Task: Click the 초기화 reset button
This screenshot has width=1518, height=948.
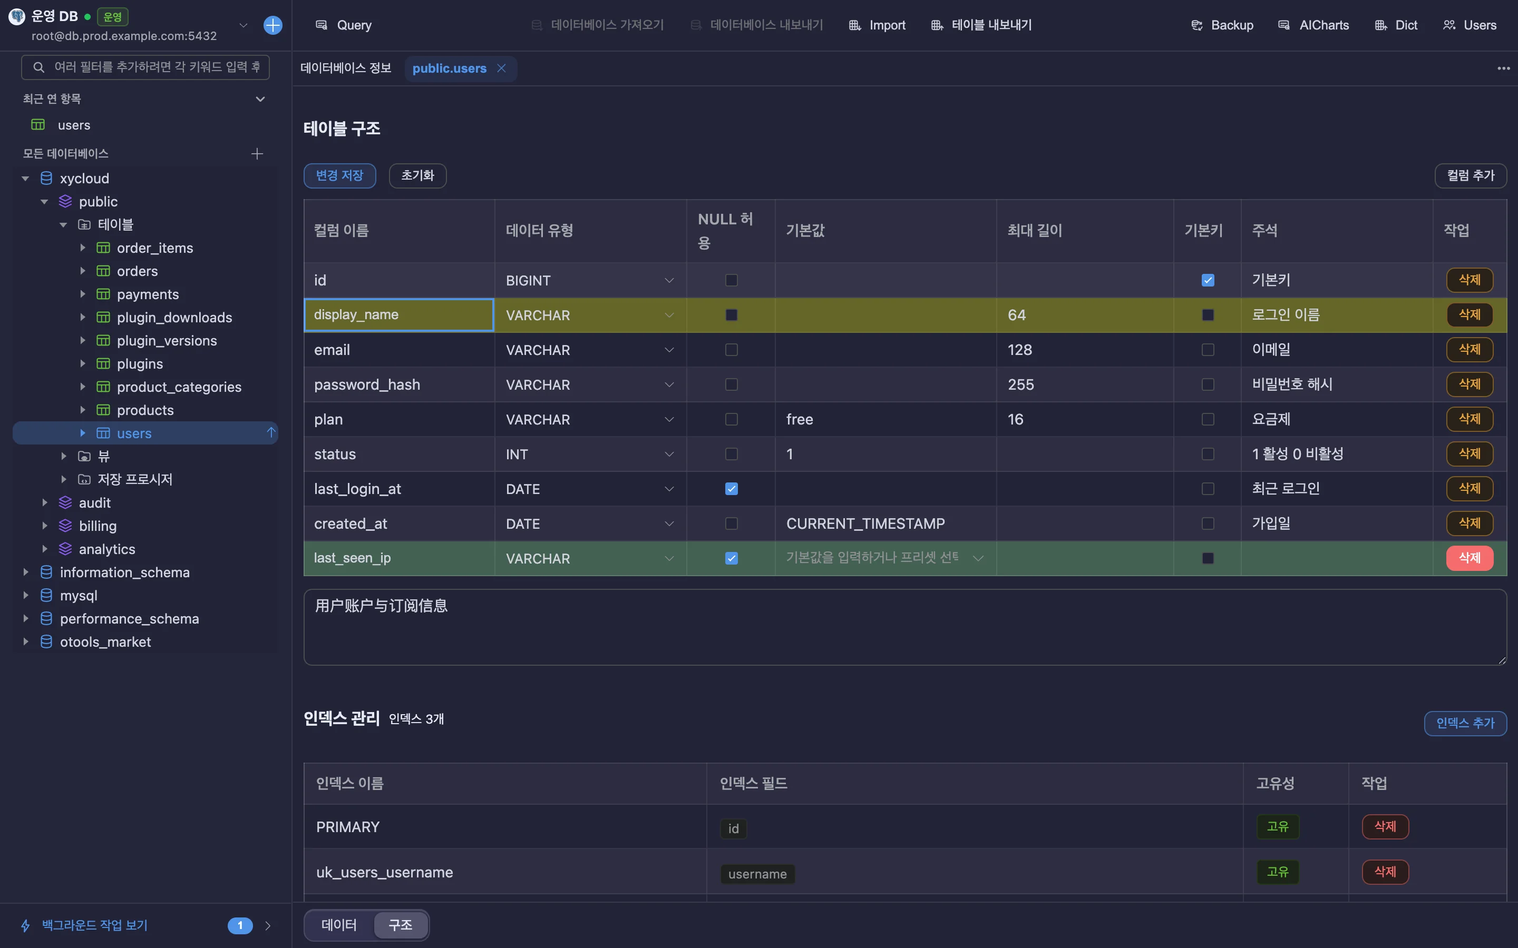Action: coord(418,175)
